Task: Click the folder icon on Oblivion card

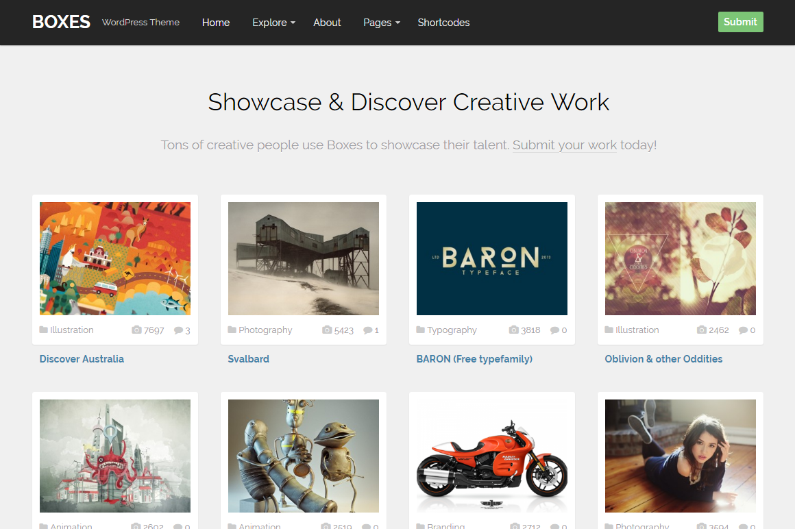Action: [609, 330]
